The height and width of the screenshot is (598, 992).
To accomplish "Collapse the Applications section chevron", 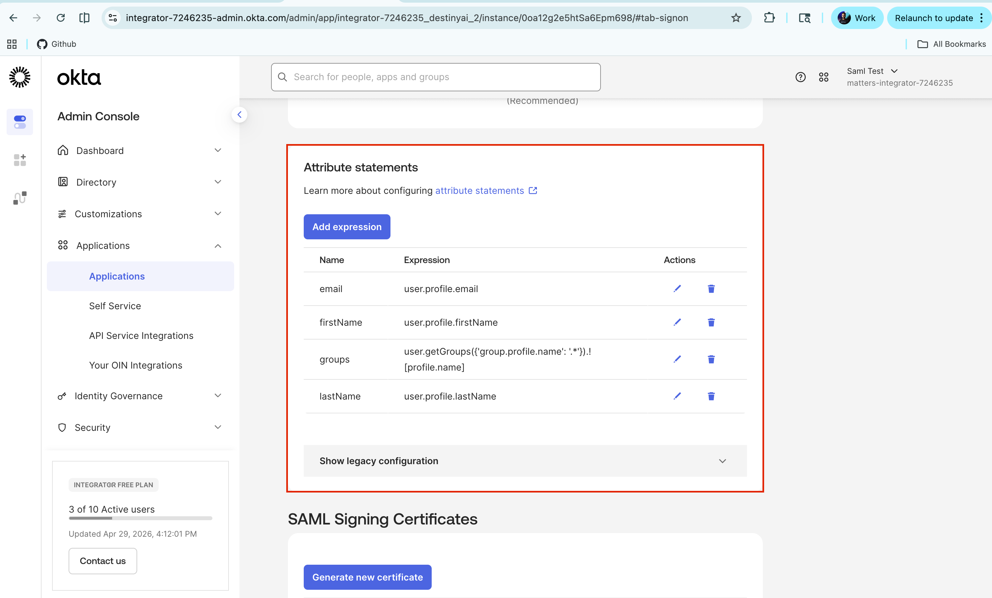I will click(x=218, y=246).
